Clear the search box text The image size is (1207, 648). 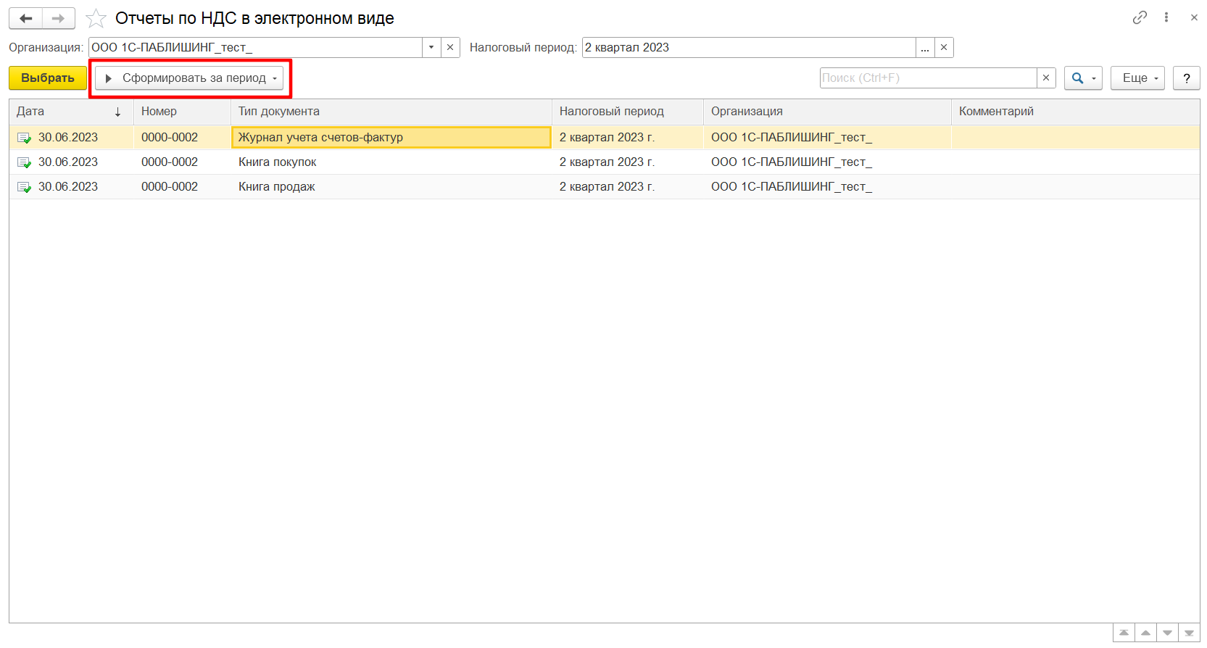click(x=1046, y=78)
